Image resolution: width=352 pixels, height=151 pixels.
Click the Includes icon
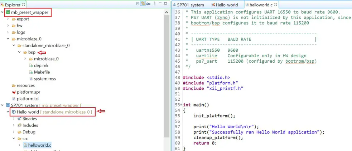(x=20, y=125)
